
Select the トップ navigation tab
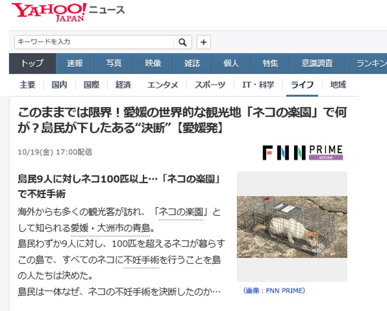[32, 63]
